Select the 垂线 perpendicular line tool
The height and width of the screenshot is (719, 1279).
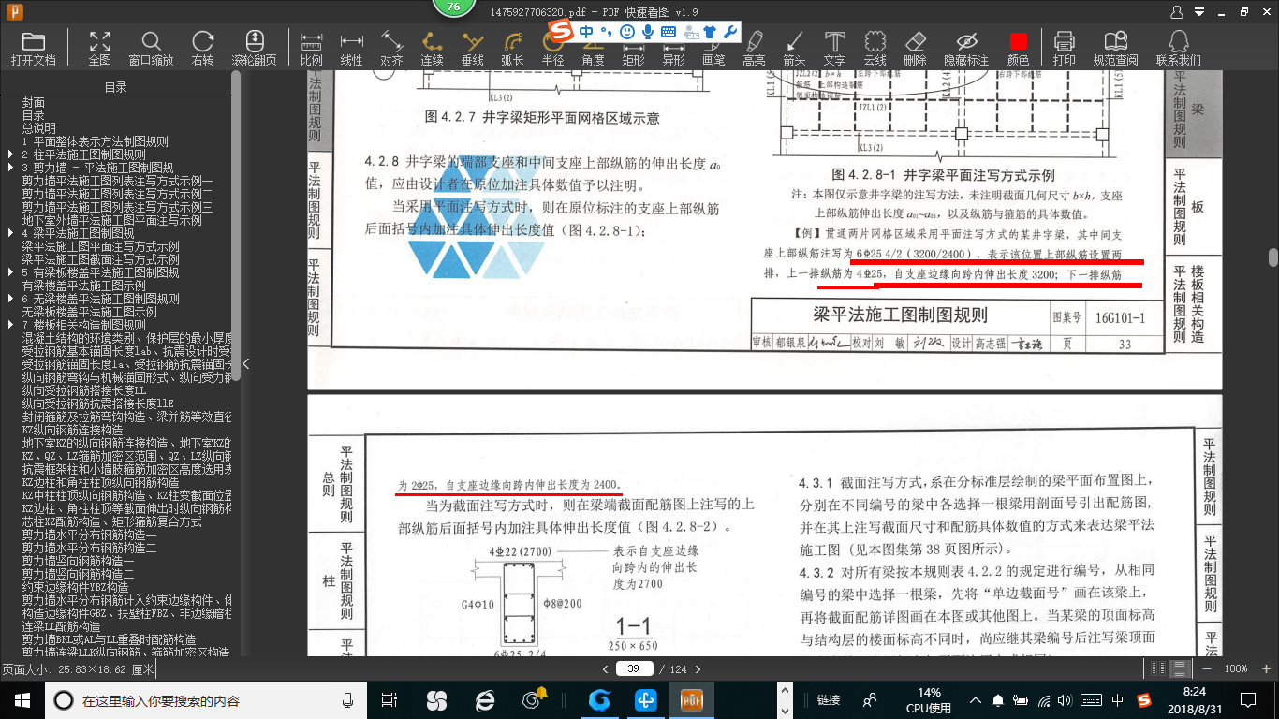[x=472, y=48]
